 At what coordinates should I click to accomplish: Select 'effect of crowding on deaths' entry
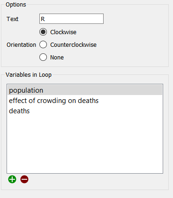85,101
